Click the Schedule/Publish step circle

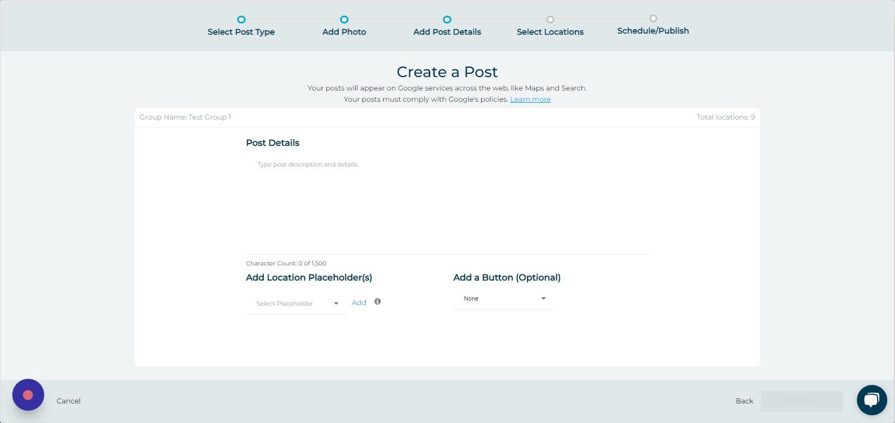tap(653, 18)
